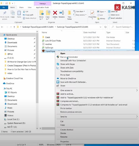139x146 pixels.
Task: Click the Search Sadesign input field
Action: (121, 27)
